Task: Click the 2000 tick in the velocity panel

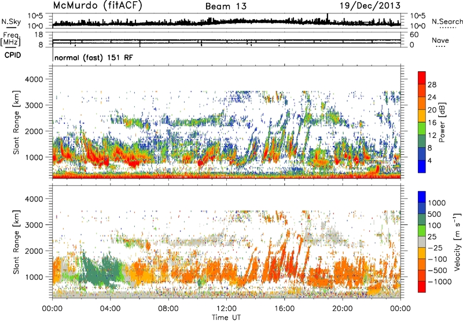Action: pos(35,251)
